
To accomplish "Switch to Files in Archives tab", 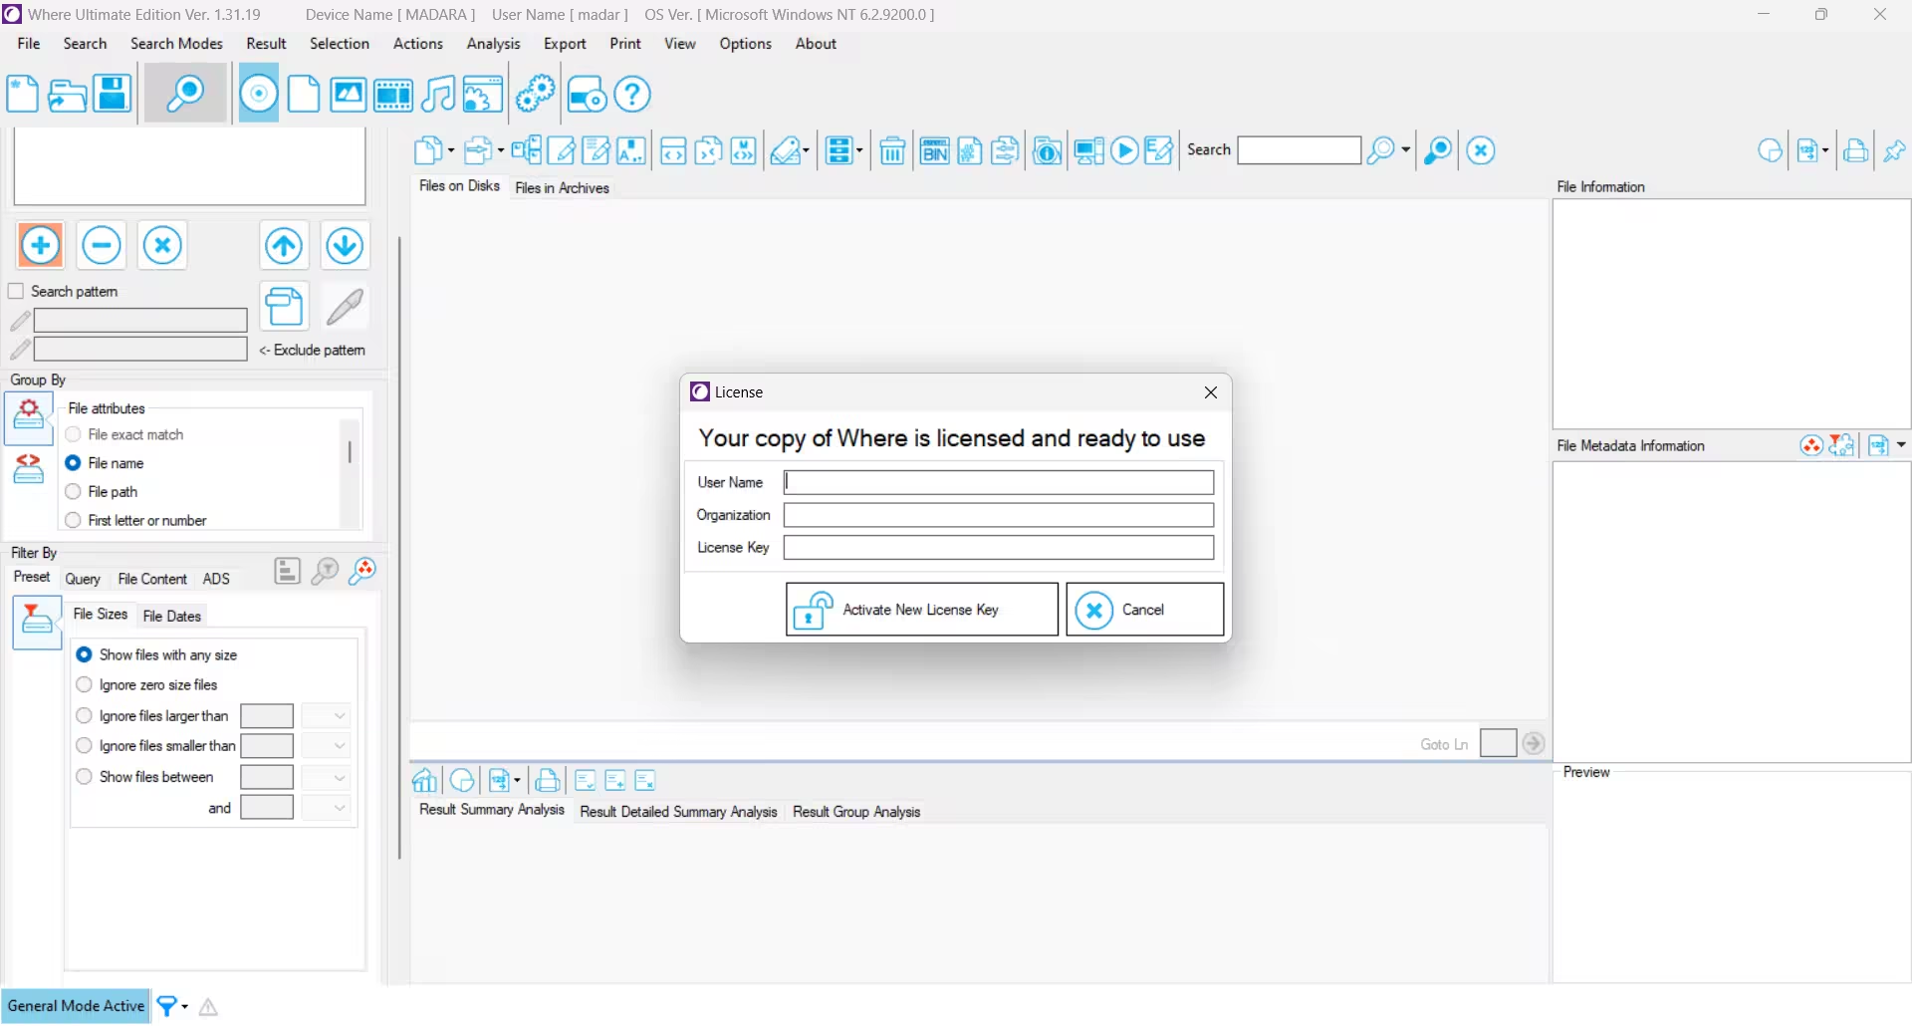I will (562, 187).
